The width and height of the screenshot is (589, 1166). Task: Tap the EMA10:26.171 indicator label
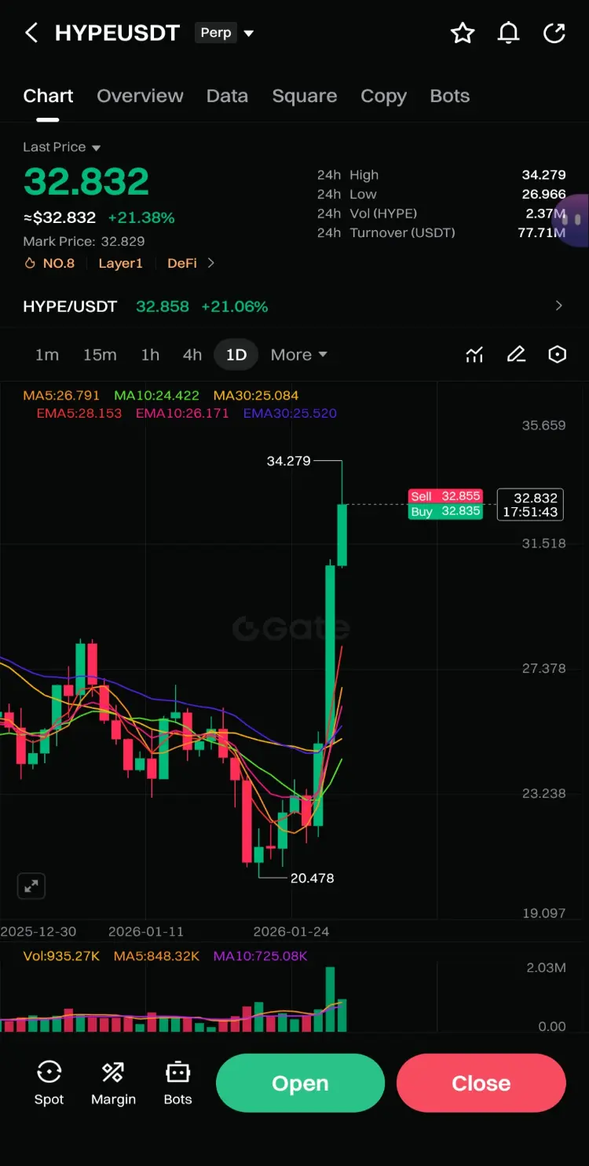click(182, 413)
